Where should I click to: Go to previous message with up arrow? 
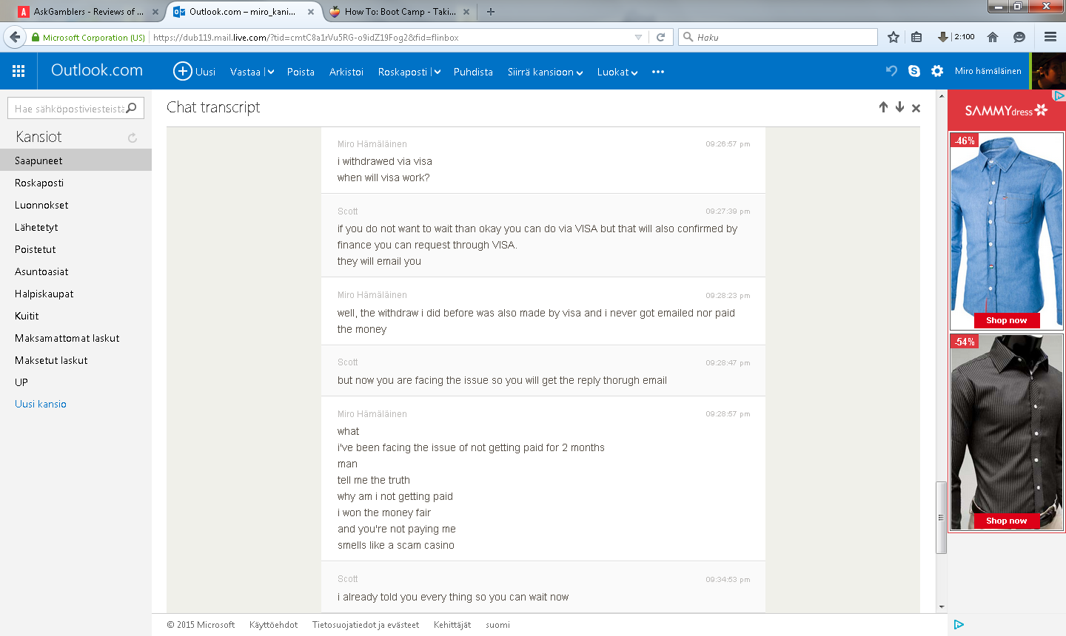pos(883,107)
